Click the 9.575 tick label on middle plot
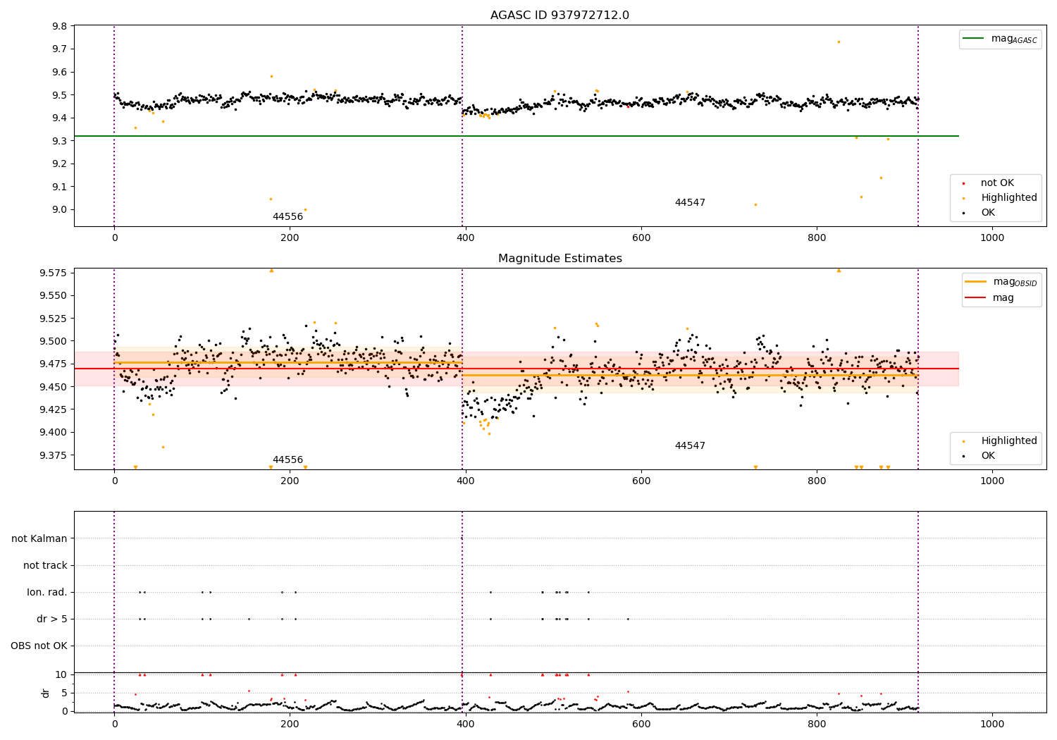 click(x=53, y=273)
